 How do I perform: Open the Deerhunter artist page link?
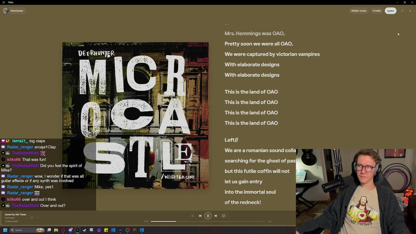tap(17, 11)
